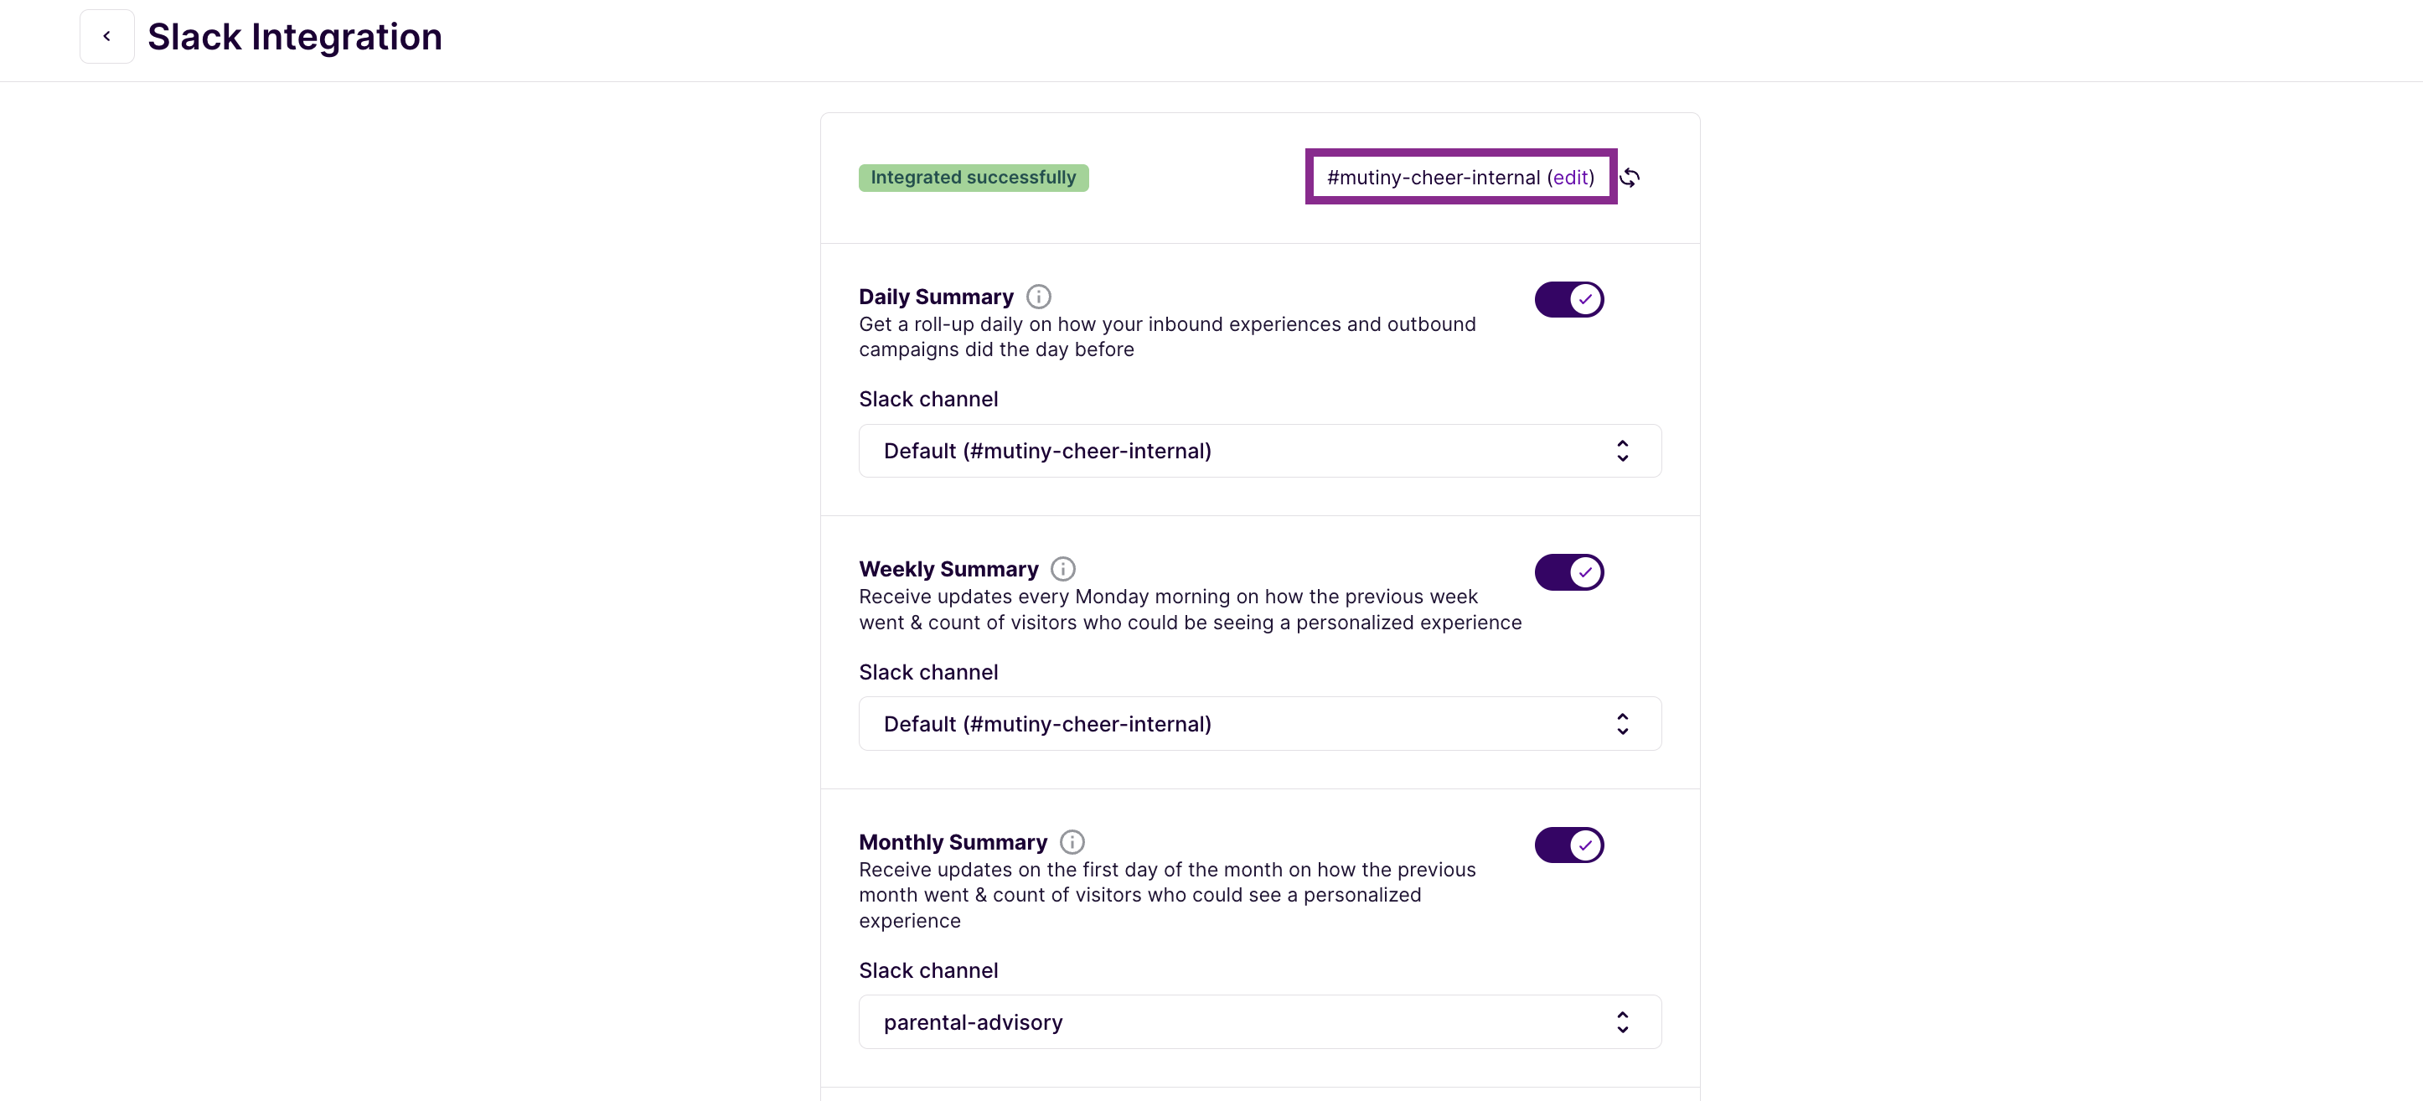This screenshot has width=2423, height=1101.
Task: Click the refresh icon beside #mutiny-cheer-internal
Action: click(1632, 177)
